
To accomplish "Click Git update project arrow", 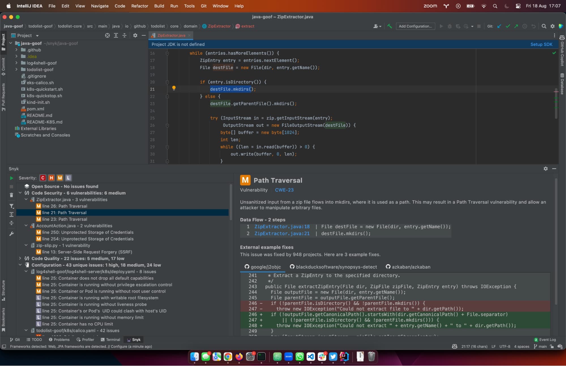I will tap(499, 26).
